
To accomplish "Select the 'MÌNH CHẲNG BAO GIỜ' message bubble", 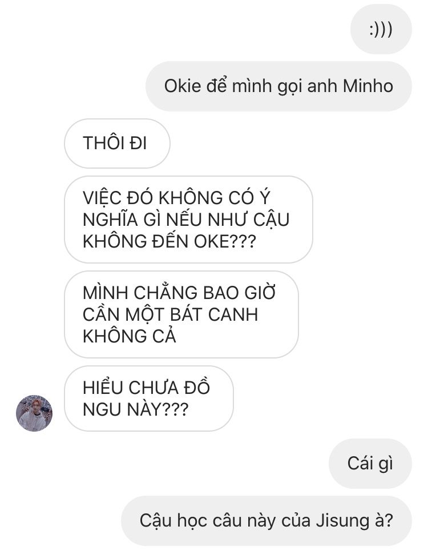I will 181,314.
